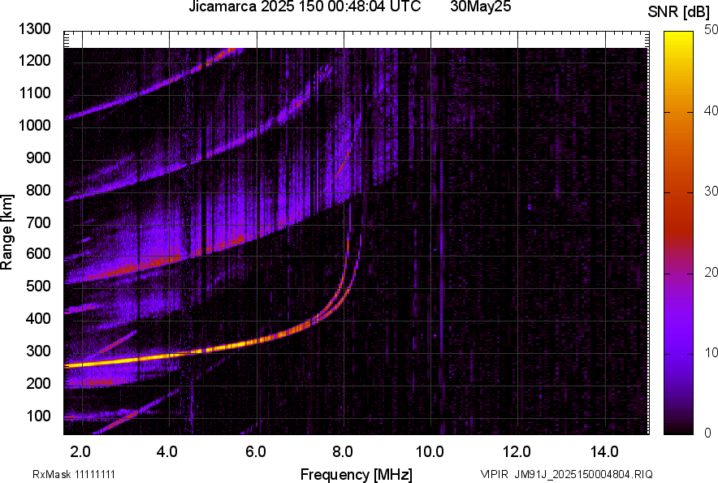The height and width of the screenshot is (483, 718).
Task: Click the 'Frequency [MHz]' axis label
Action: pos(357,474)
